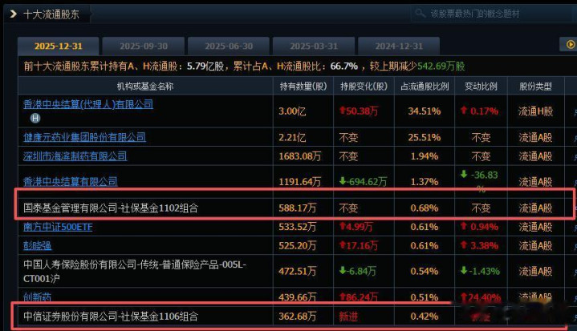Viewport: 577px width, 331px height.
Task: Click change value -6.84万
Action: pyautogui.click(x=358, y=271)
